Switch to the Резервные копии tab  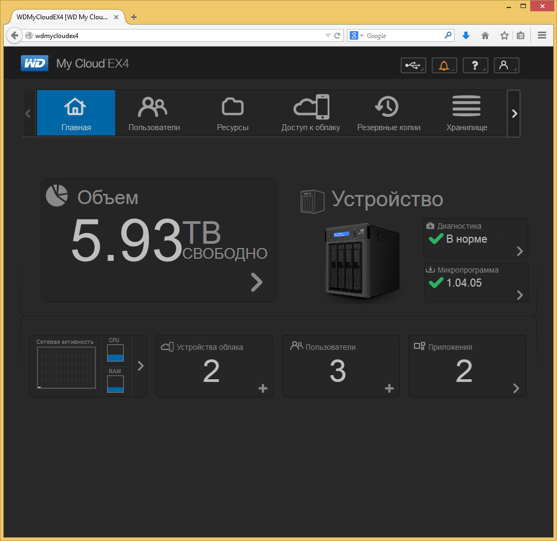click(389, 113)
